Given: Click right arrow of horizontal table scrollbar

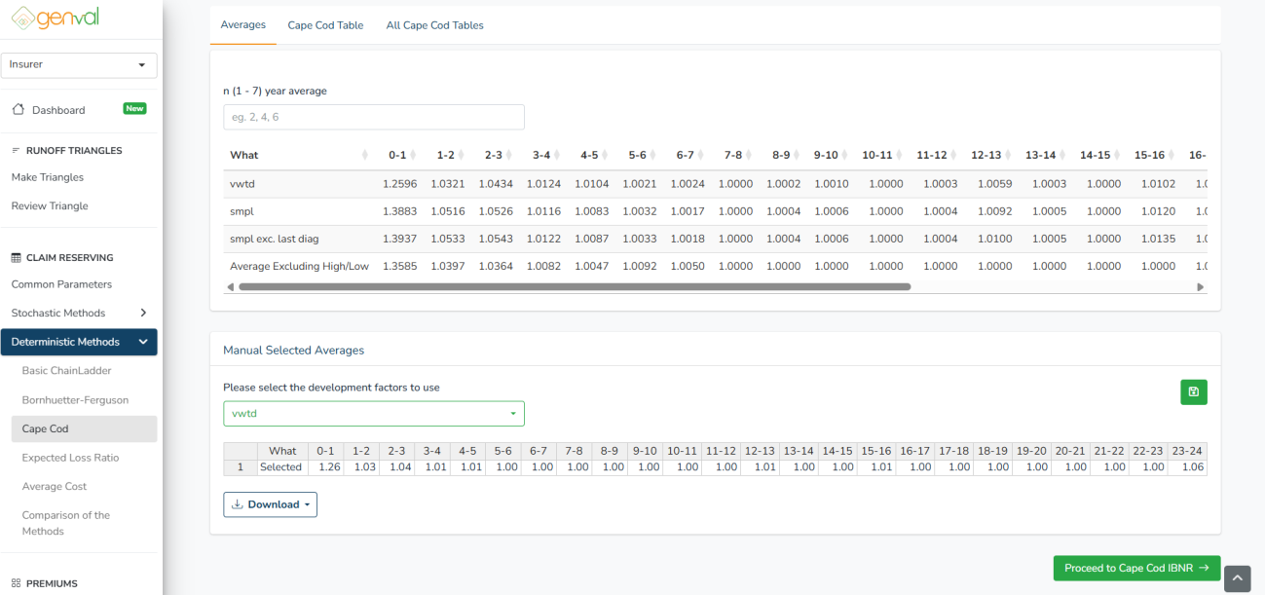Looking at the screenshot, I should (1200, 287).
